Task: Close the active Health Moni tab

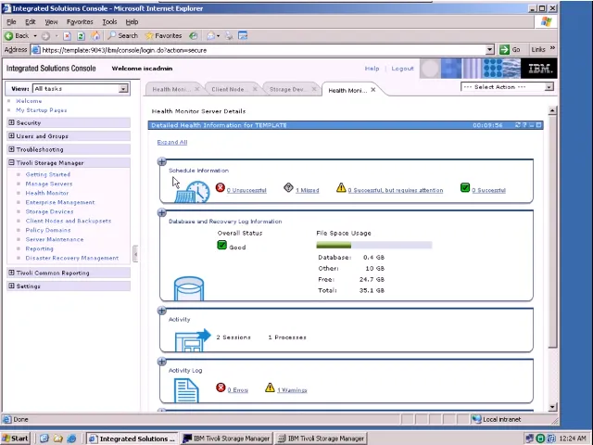Action: pyautogui.click(x=373, y=90)
